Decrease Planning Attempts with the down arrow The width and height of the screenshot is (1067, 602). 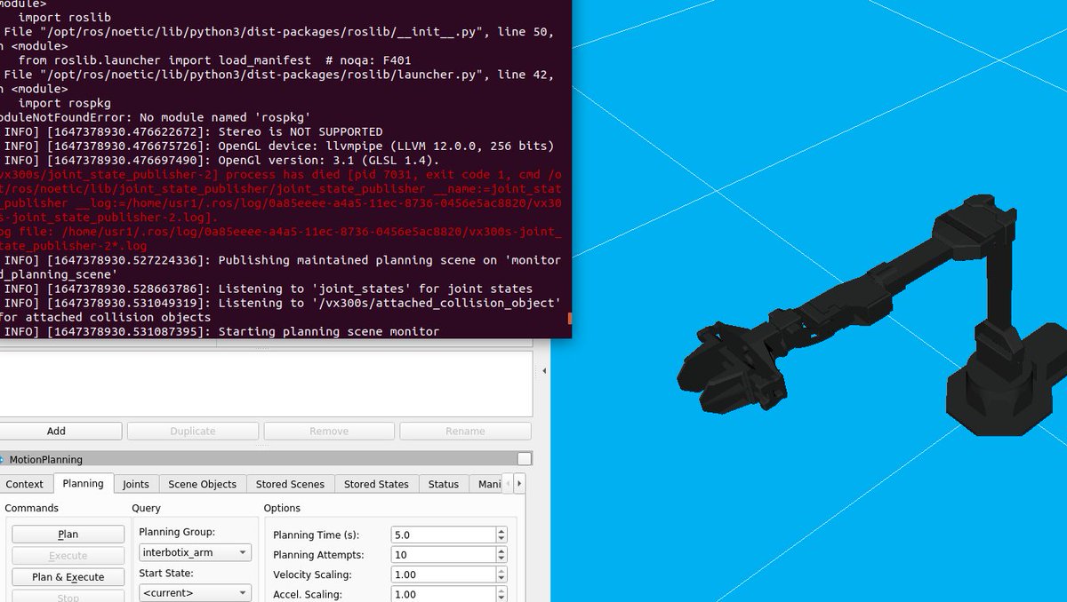click(501, 559)
